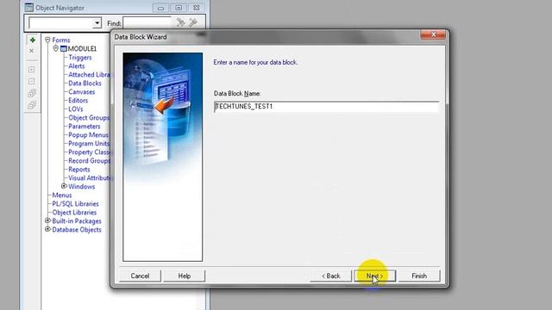Viewport: 552px width, 310px height.
Task: Select Editors node
Action: click(78, 101)
